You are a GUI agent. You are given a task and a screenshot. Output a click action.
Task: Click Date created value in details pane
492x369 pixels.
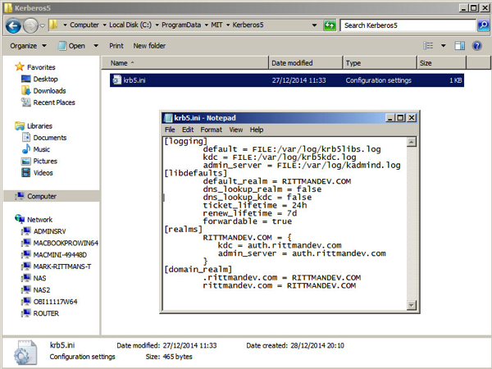(317, 345)
